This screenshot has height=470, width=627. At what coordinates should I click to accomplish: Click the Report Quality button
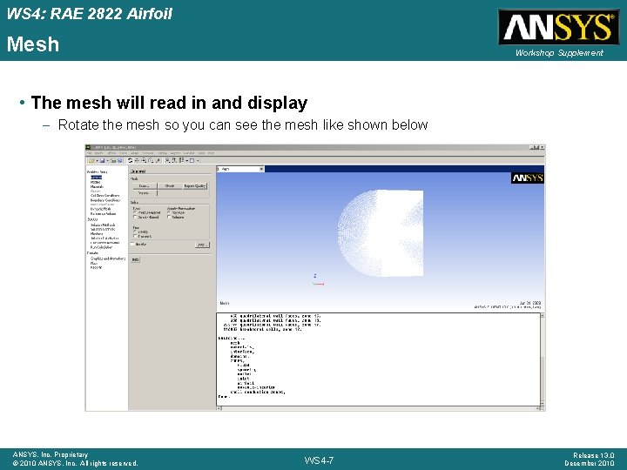pos(195,186)
